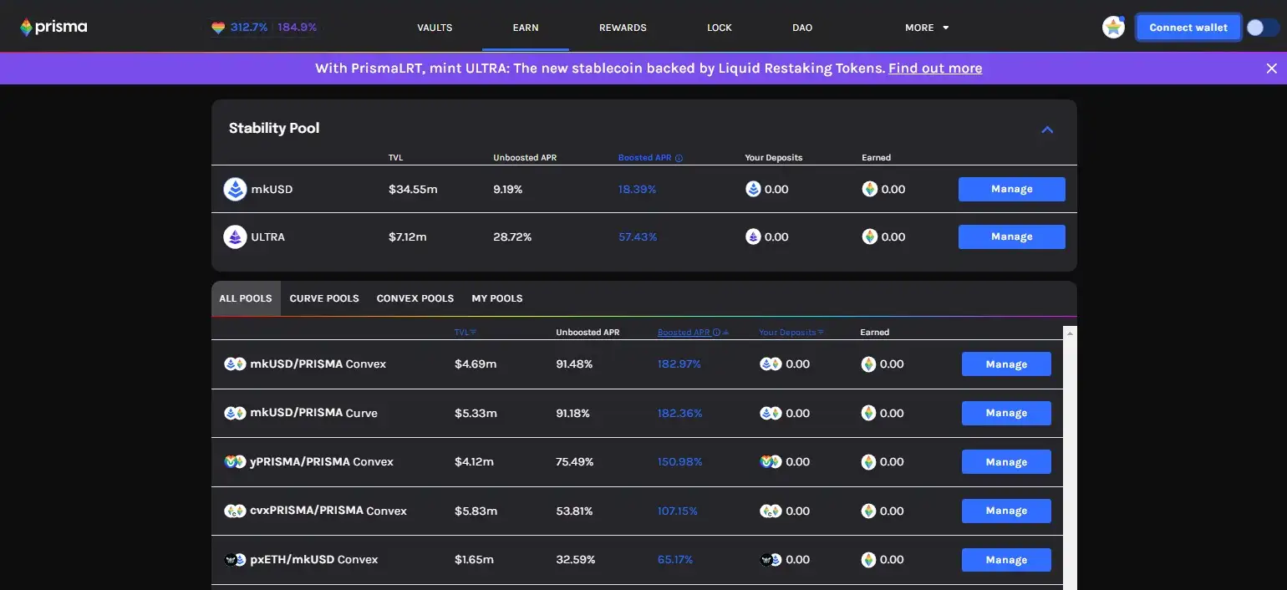The width and height of the screenshot is (1287, 590).
Task: Collapse the Stability Pool section chevron
Action: 1047,130
